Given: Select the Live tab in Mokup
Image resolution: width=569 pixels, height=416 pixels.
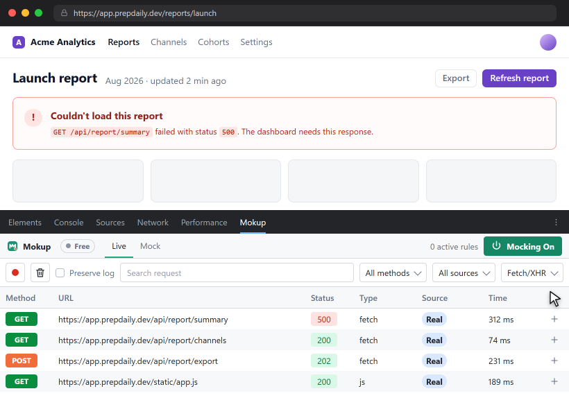Looking at the screenshot, I should pos(119,246).
